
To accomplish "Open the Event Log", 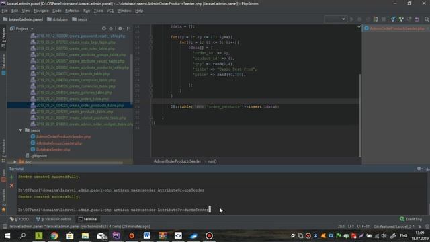I will (x=411, y=219).
